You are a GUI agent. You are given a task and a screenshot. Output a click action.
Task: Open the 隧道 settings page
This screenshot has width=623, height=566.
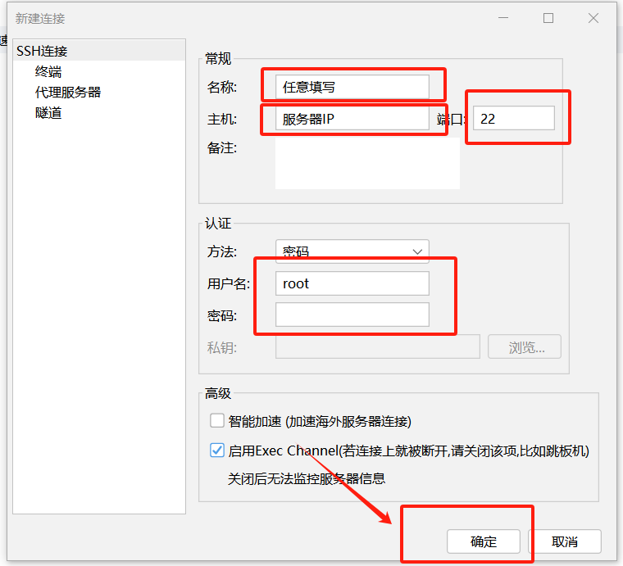48,113
